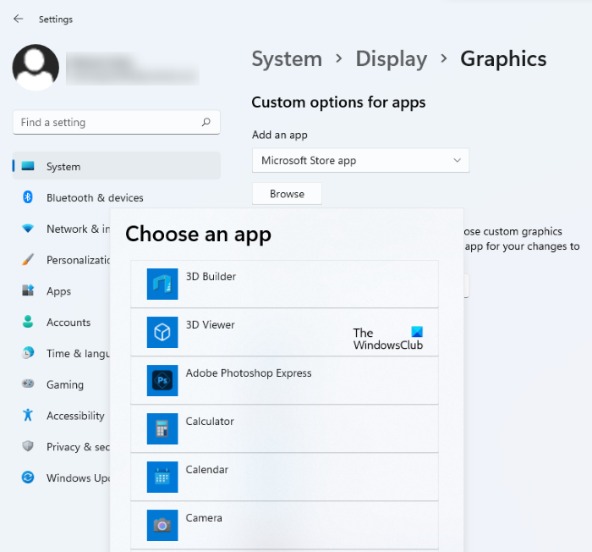
Task: Click the back arrow in Settings
Action: [x=19, y=19]
